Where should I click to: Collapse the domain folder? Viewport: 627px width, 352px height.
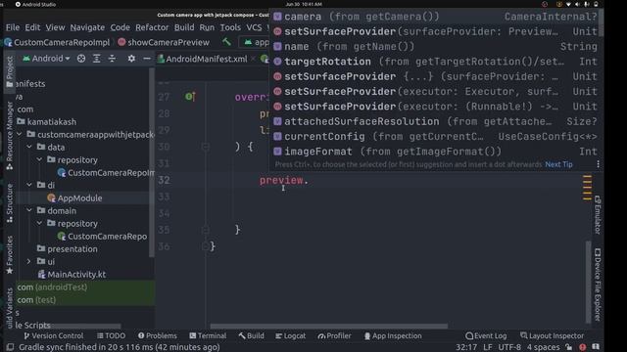click(x=29, y=211)
